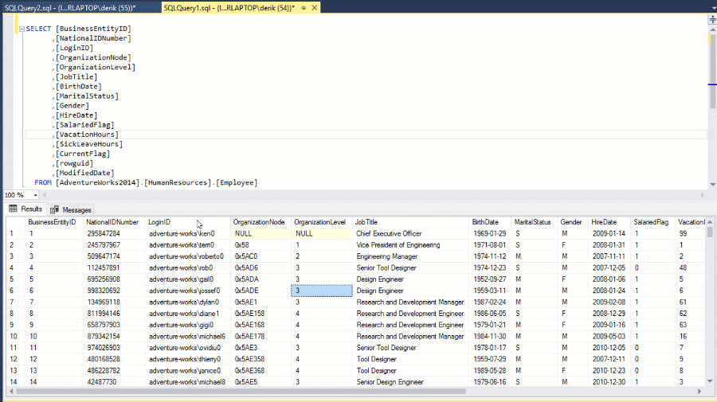Select the BirthDate column header
This screenshot has height=402, width=717.
coord(485,222)
